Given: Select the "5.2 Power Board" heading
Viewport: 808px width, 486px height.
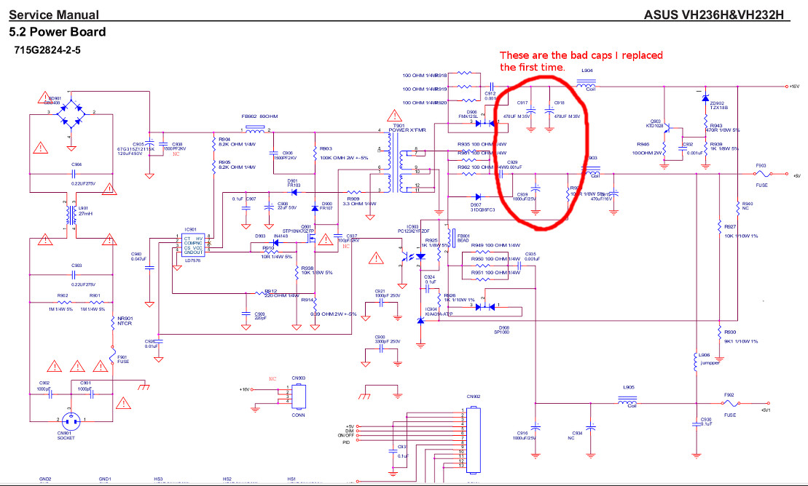Looking at the screenshot, I should 58,32.
